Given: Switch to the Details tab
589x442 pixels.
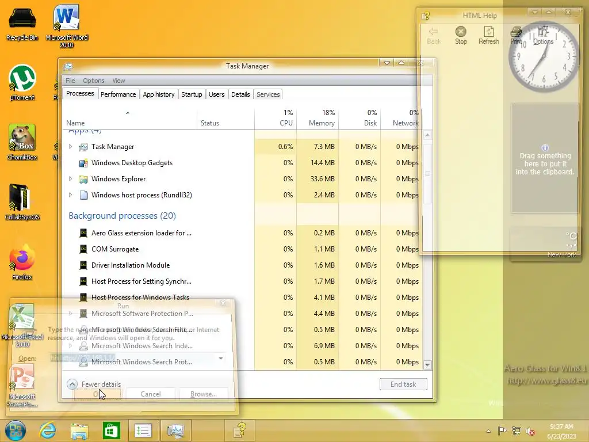Looking at the screenshot, I should pyautogui.click(x=240, y=94).
